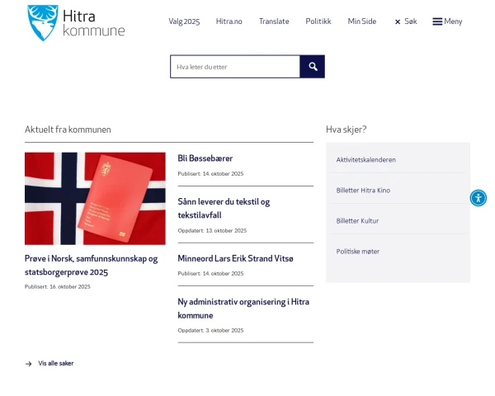Click the 'Hitra kommune' logo text
The image size is (495, 396).
pos(93,23)
